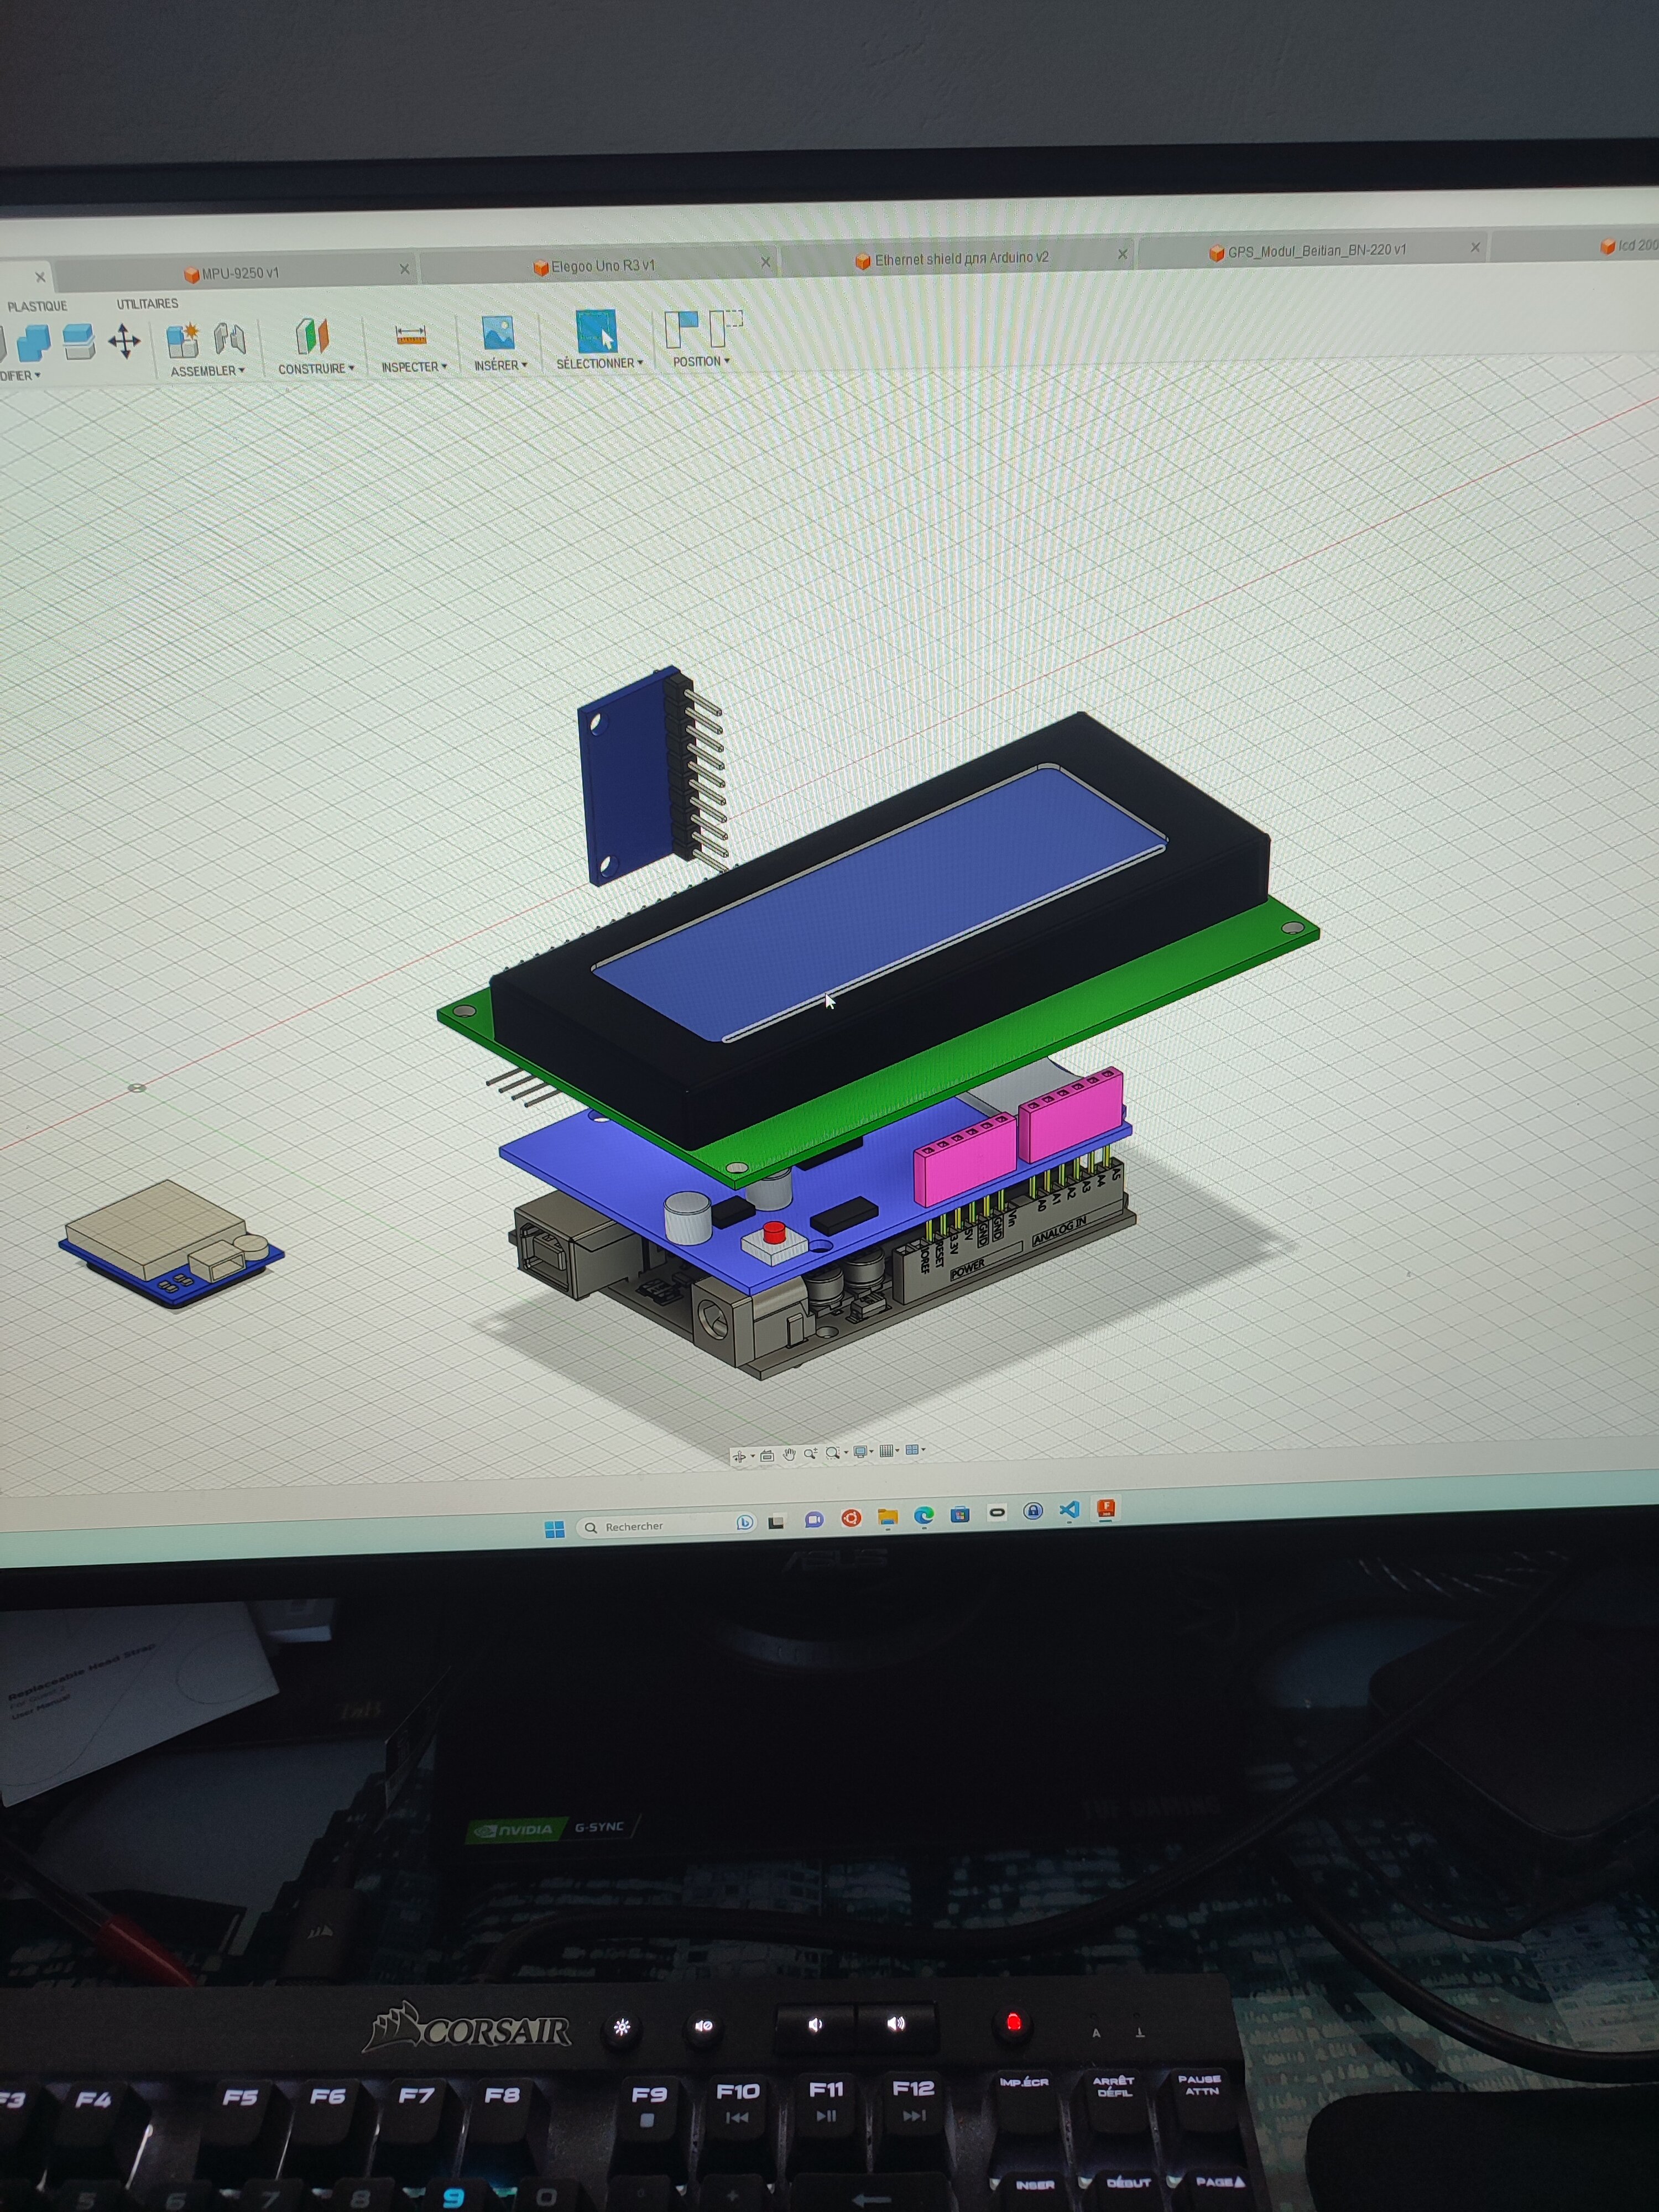This screenshot has width=1659, height=2212.
Task: Activate the Sélectionner tool icon
Action: pos(596,331)
